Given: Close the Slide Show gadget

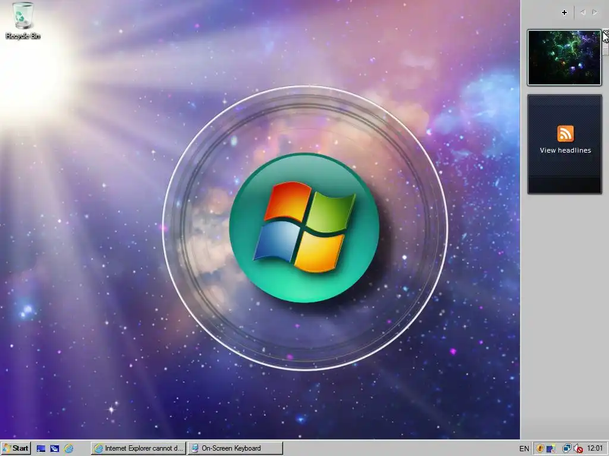Looking at the screenshot, I should tap(606, 33).
